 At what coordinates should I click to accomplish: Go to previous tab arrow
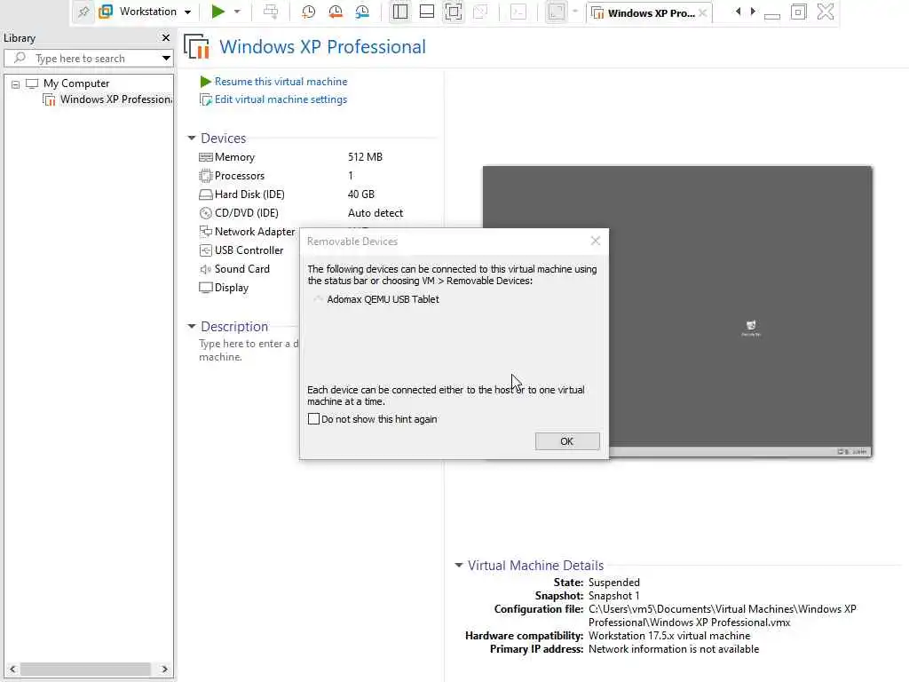[738, 12]
